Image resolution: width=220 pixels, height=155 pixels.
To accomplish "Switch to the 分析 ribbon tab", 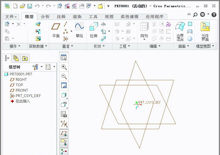I will 45,17.
